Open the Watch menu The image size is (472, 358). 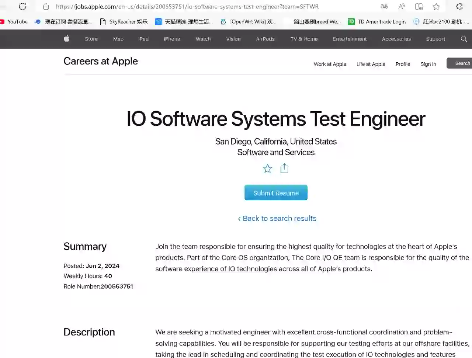click(203, 39)
